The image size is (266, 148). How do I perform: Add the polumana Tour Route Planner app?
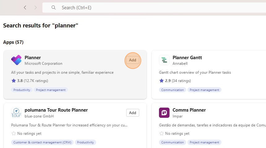coord(132,113)
